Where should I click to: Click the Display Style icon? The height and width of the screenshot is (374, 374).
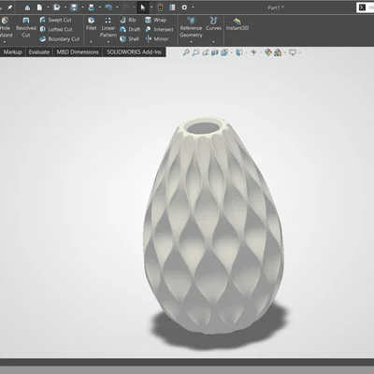point(239,52)
